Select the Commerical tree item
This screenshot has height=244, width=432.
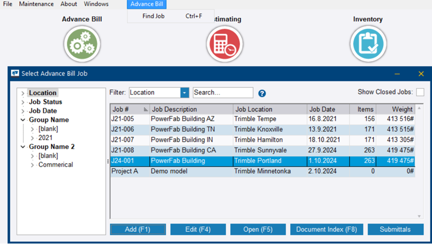tap(55, 165)
